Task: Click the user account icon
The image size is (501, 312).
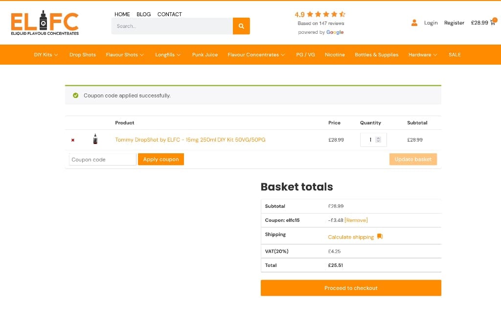Action: (x=414, y=23)
